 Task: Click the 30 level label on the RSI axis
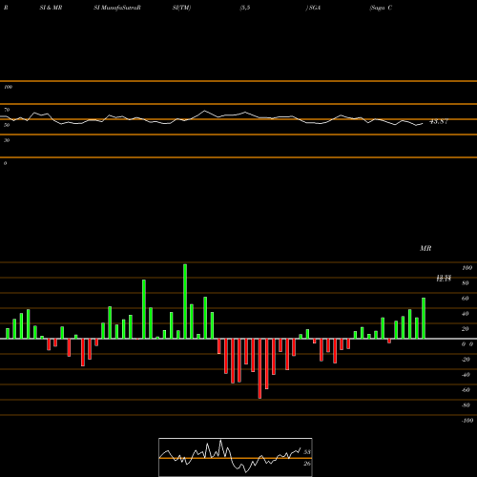(7, 140)
